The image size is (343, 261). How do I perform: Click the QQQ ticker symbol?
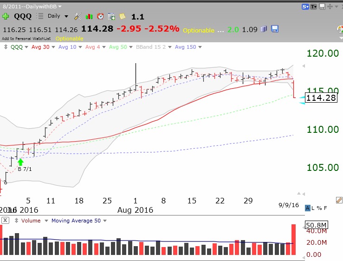23,16
